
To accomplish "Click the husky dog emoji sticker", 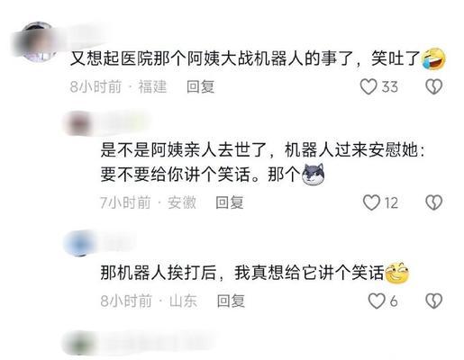I will 313,175.
